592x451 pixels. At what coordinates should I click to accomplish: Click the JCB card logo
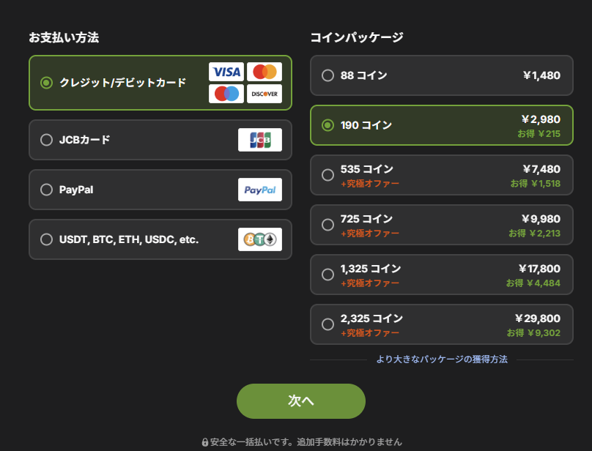click(260, 140)
